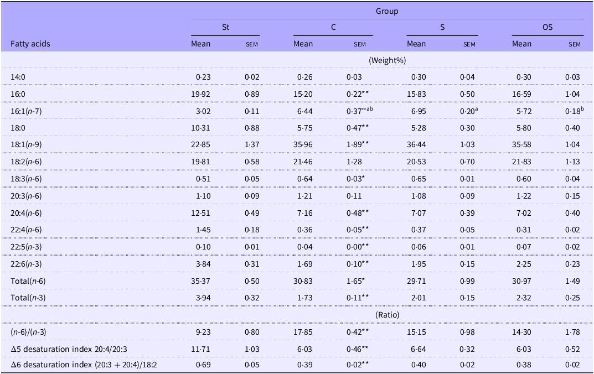
Task: Select the Total(n-6) row label
Action: pyautogui.click(x=28, y=281)
